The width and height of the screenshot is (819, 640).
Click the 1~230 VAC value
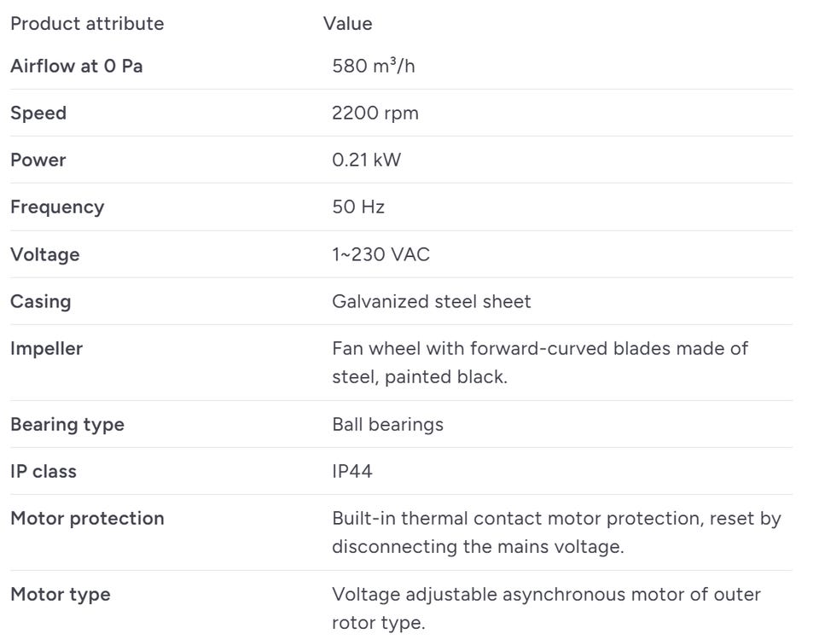click(x=380, y=254)
